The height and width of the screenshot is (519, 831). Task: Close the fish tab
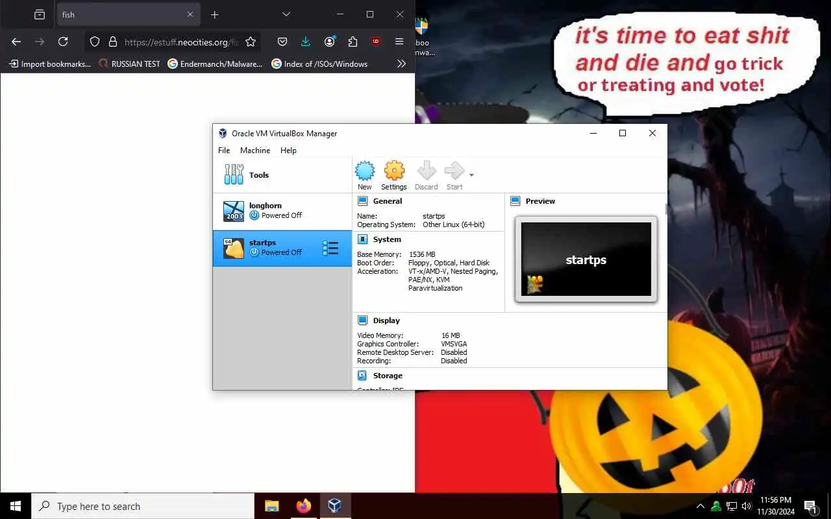tap(190, 14)
